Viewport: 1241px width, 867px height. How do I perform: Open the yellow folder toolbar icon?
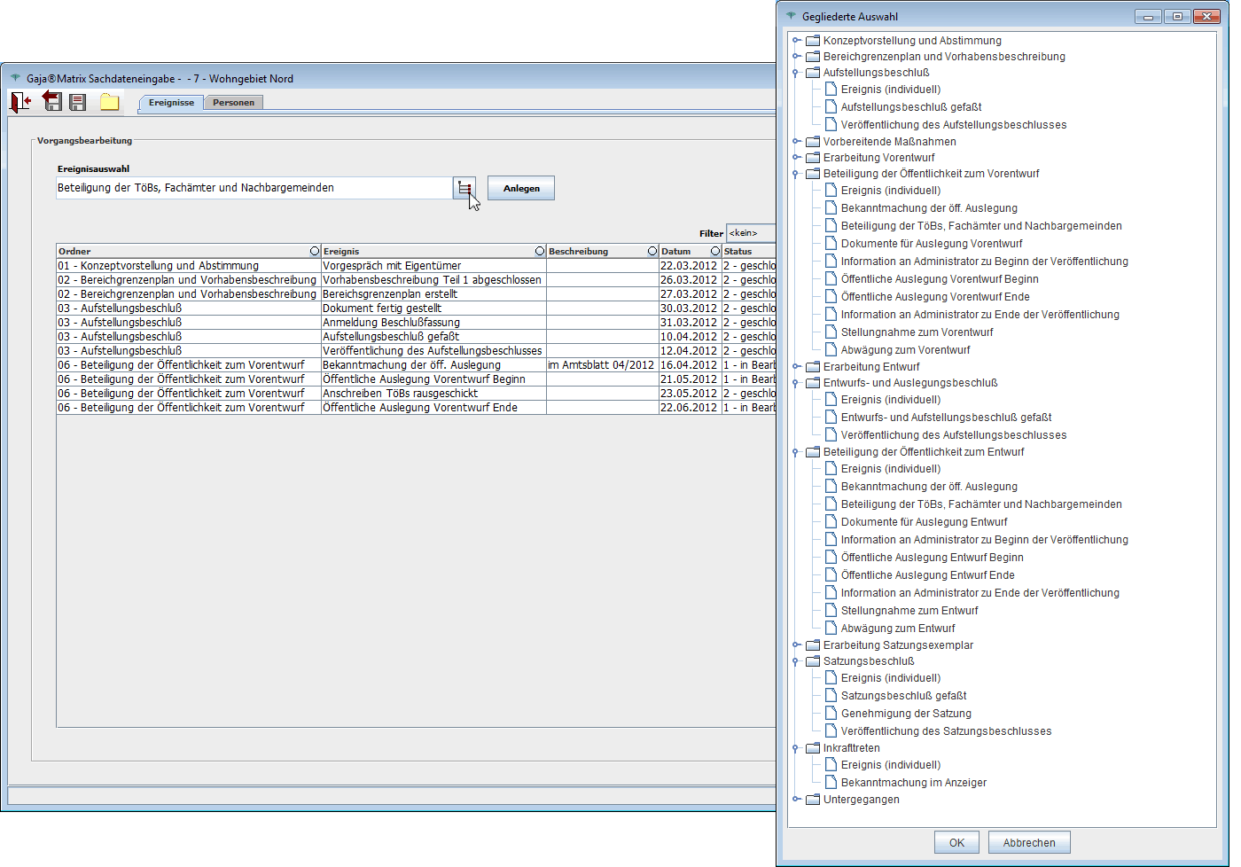109,102
